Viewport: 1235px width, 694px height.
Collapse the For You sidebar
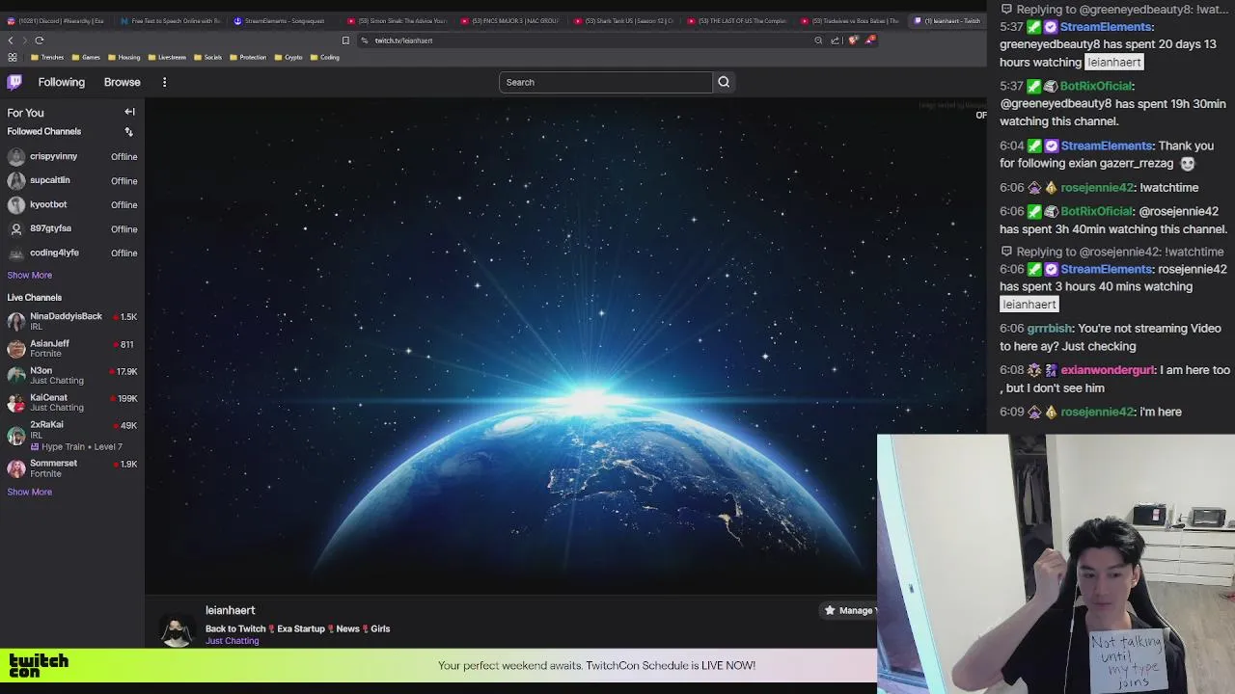coord(129,112)
